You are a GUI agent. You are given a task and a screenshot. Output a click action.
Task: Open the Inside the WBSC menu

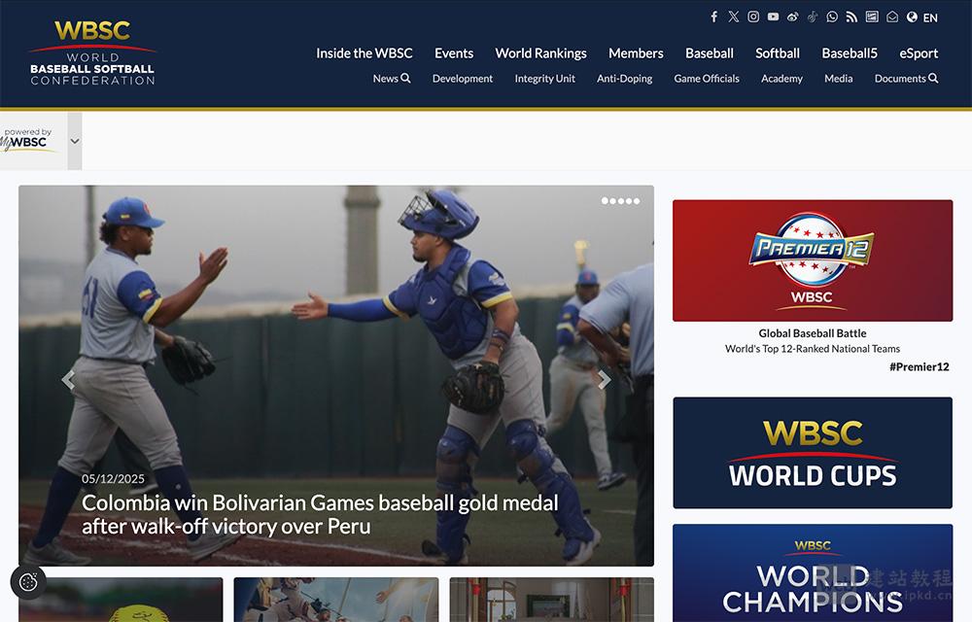click(x=364, y=53)
